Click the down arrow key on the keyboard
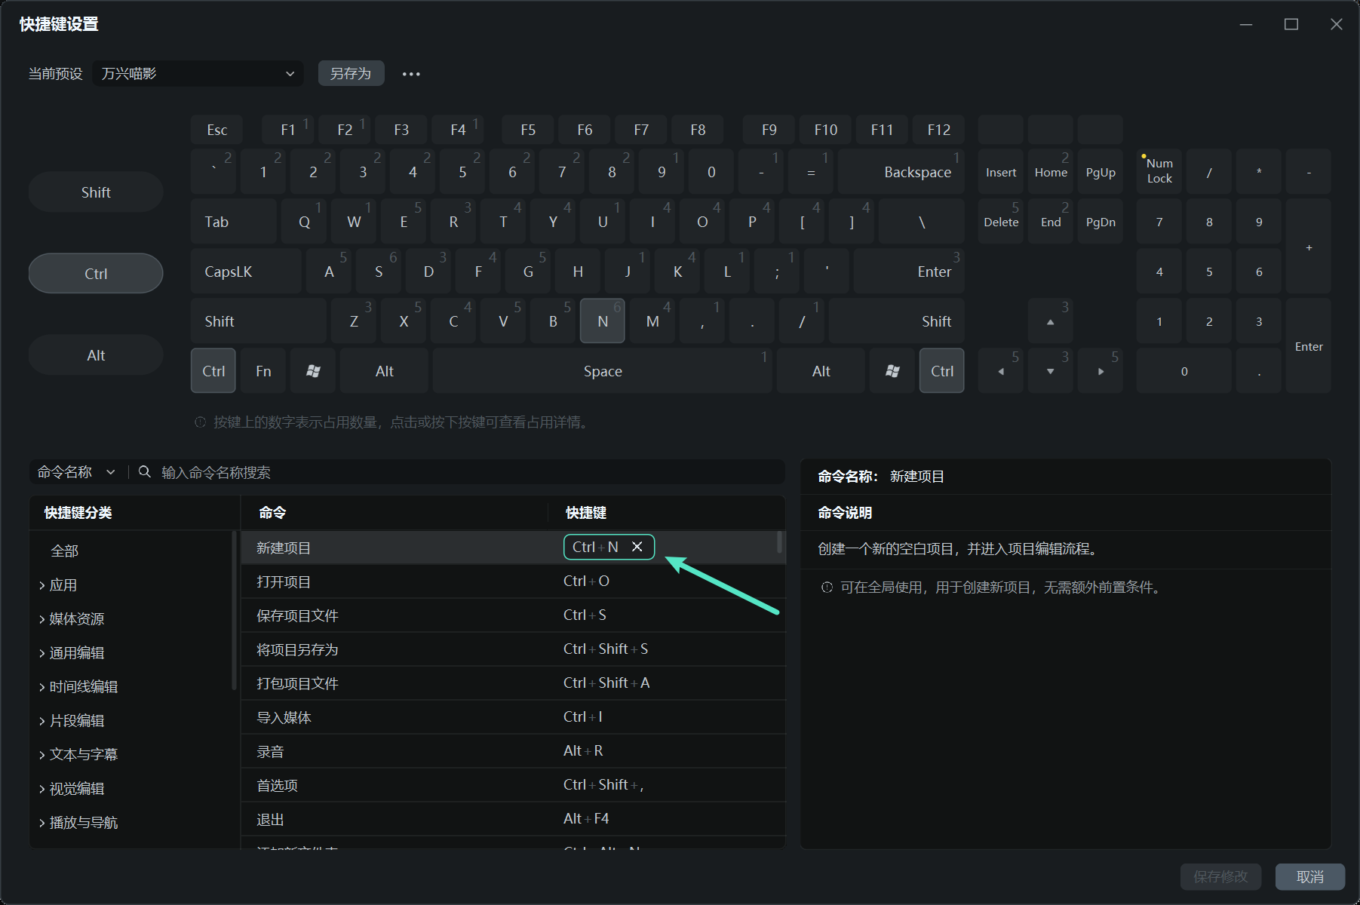Screen dimensions: 1360x905 (x=1050, y=371)
